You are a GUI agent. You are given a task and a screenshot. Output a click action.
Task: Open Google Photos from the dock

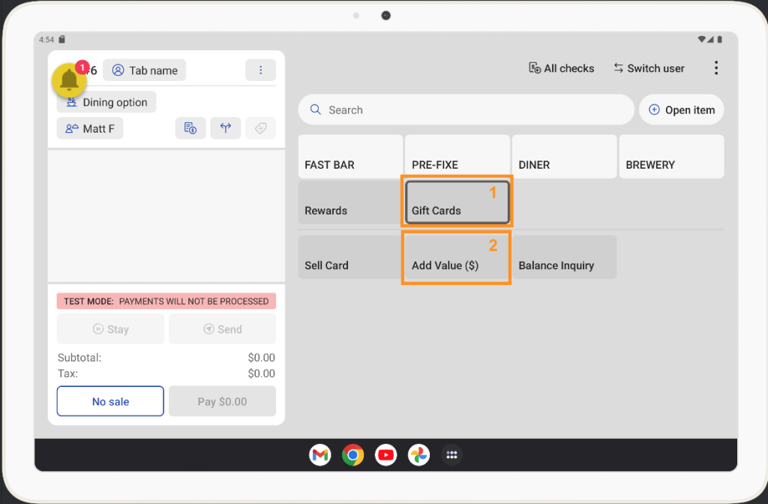(419, 454)
